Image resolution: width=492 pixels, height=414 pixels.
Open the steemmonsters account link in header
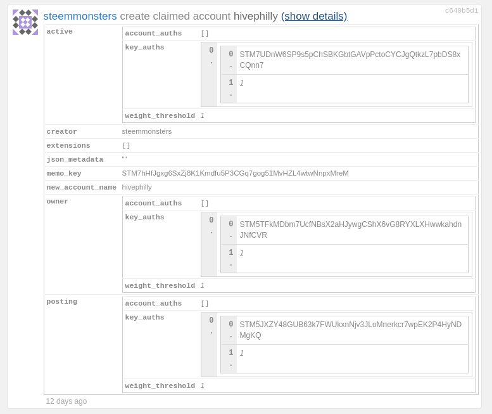point(80,16)
